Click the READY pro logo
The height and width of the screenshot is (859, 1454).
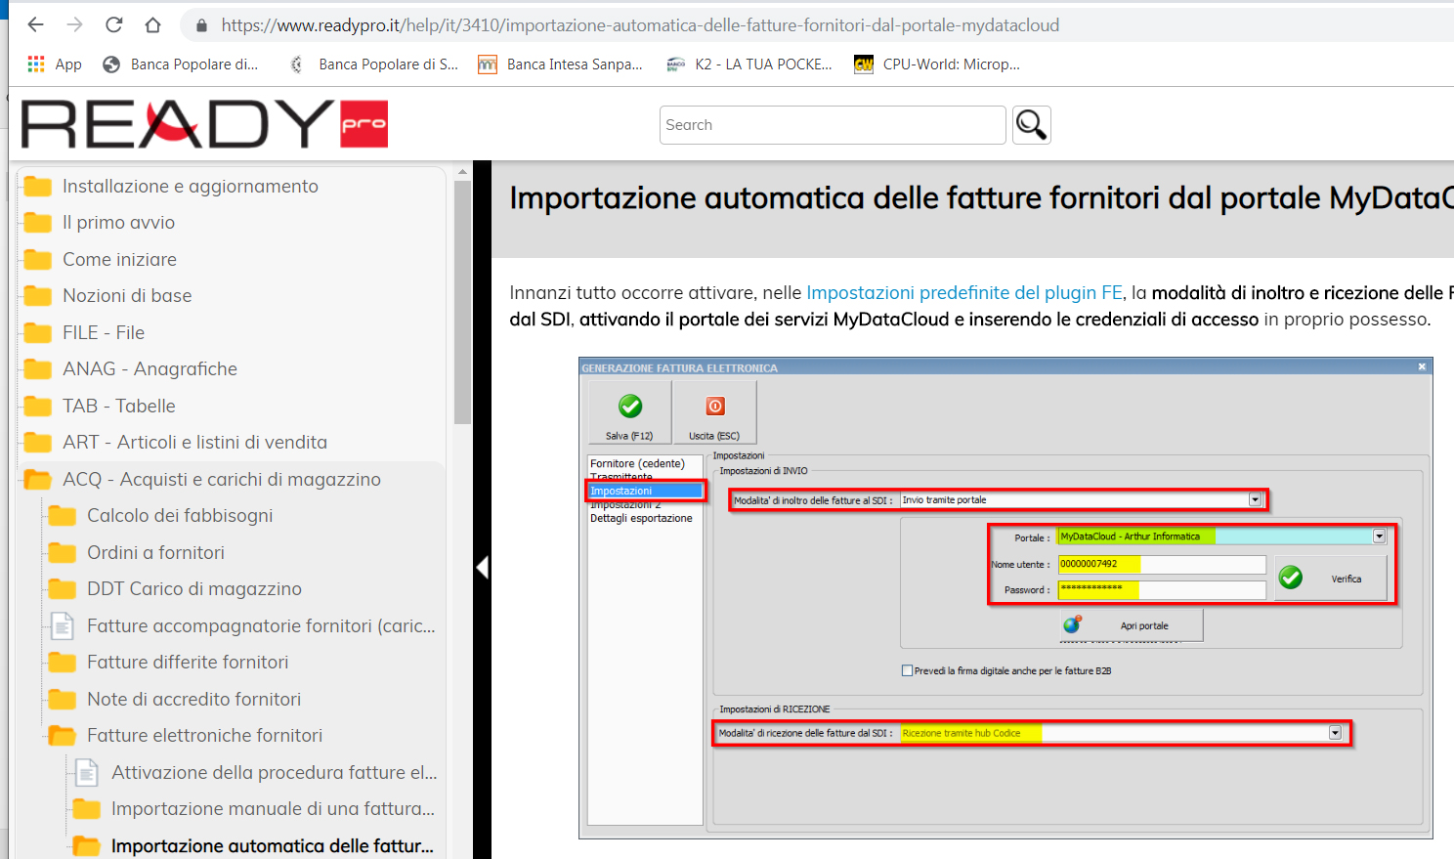[x=204, y=124]
